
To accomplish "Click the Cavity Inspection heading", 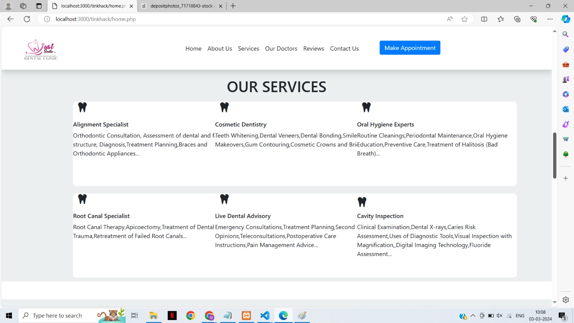I will 380,216.
